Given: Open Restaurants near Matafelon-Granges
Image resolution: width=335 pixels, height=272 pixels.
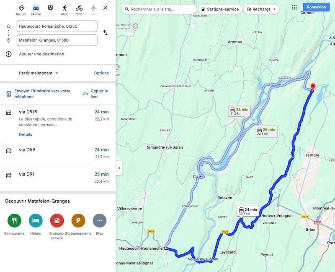Looking at the screenshot, I should [14, 221].
